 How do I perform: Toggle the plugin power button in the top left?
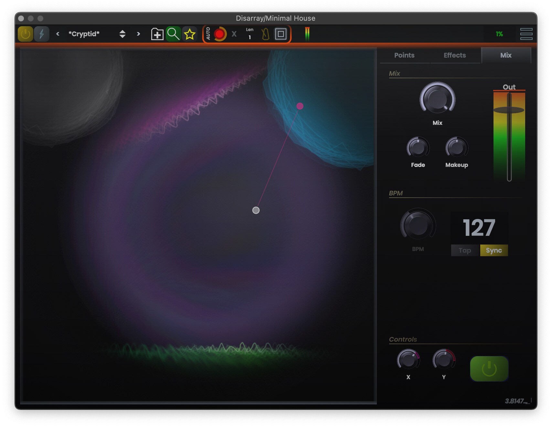tap(25, 34)
